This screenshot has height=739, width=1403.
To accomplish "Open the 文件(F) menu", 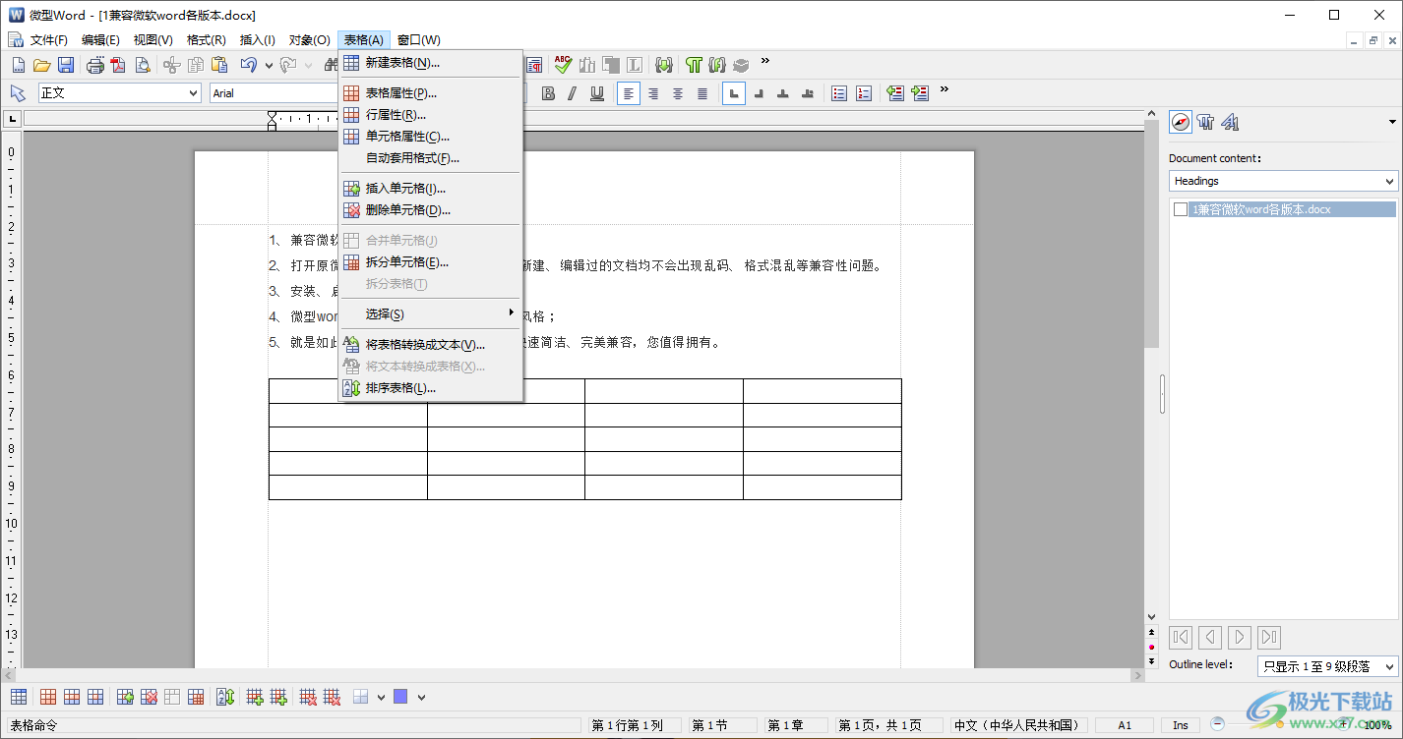I will (49, 40).
